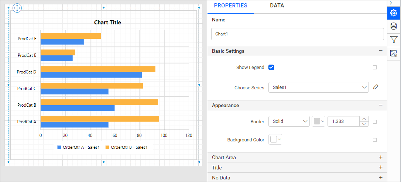Viewport: 401px width, 182px height.
Task: Open the Border style Solid dropdown
Action: 289,121
